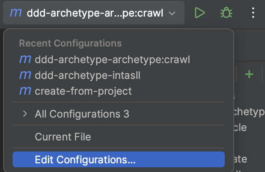Click the Maven icon in the configuration selector
This screenshot has width=265, height=172.
(16, 13)
